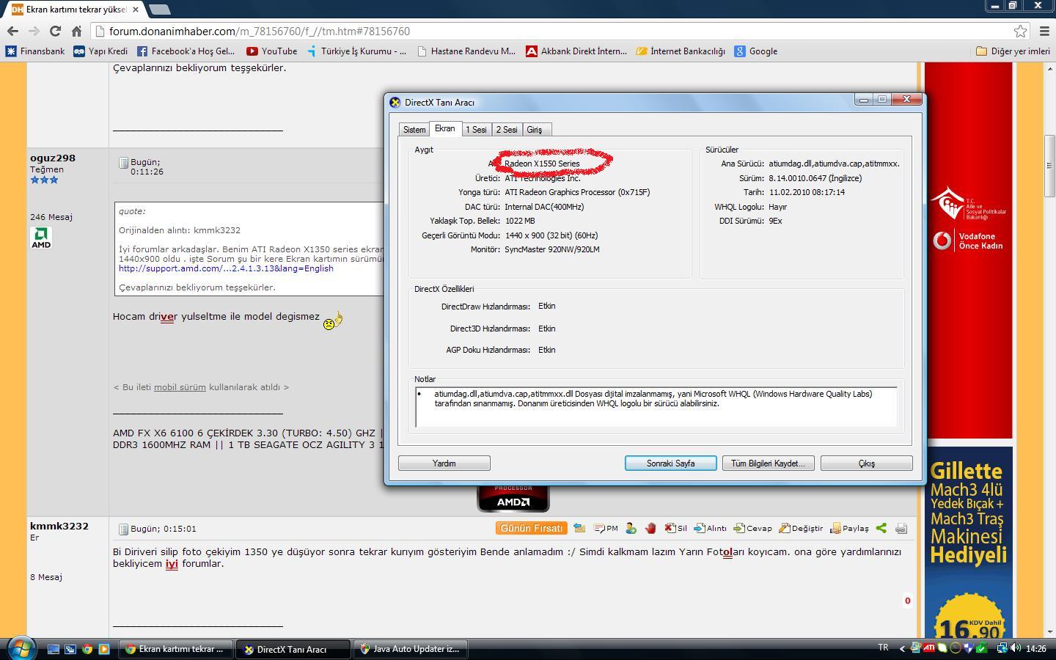Click the AMD avatar of oguz298

coord(41,238)
